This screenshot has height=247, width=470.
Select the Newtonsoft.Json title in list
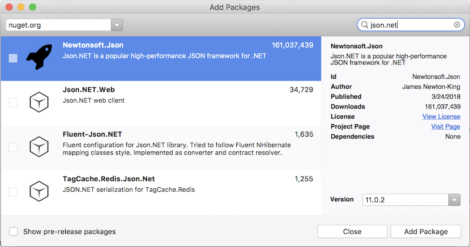(x=93, y=45)
